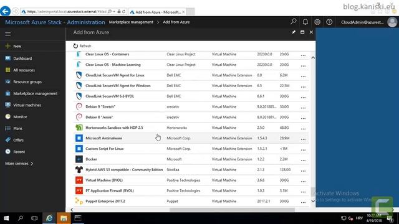Click the Virtual machines sidebar icon
The width and height of the screenshot is (399, 224).
(x=8, y=105)
